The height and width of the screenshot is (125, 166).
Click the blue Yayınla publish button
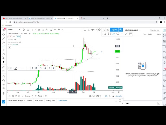click(x=114, y=30)
